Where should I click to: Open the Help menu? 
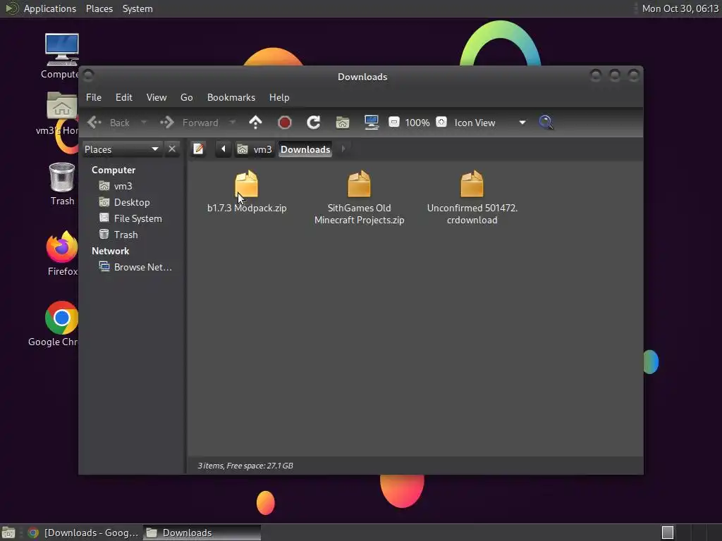click(279, 97)
